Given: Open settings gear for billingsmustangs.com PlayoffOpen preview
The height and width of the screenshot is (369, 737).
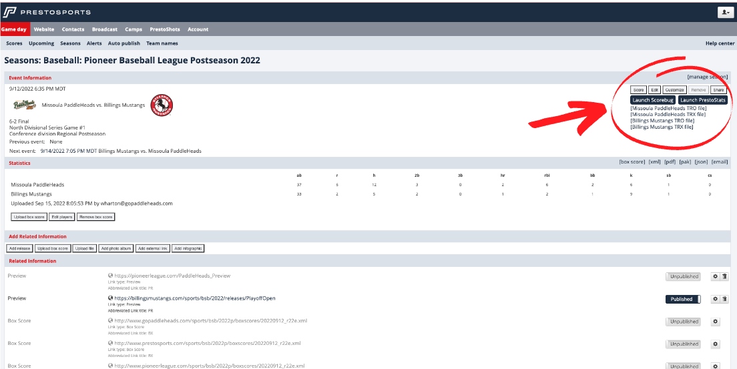Looking at the screenshot, I should [x=716, y=299].
